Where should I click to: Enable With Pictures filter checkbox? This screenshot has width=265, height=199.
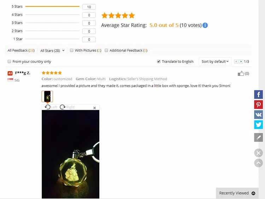click(x=72, y=50)
